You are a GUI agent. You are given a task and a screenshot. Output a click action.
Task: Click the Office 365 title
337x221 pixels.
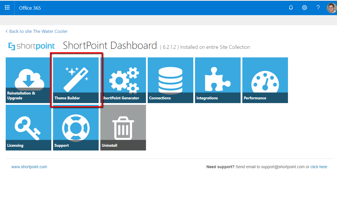coord(30,8)
